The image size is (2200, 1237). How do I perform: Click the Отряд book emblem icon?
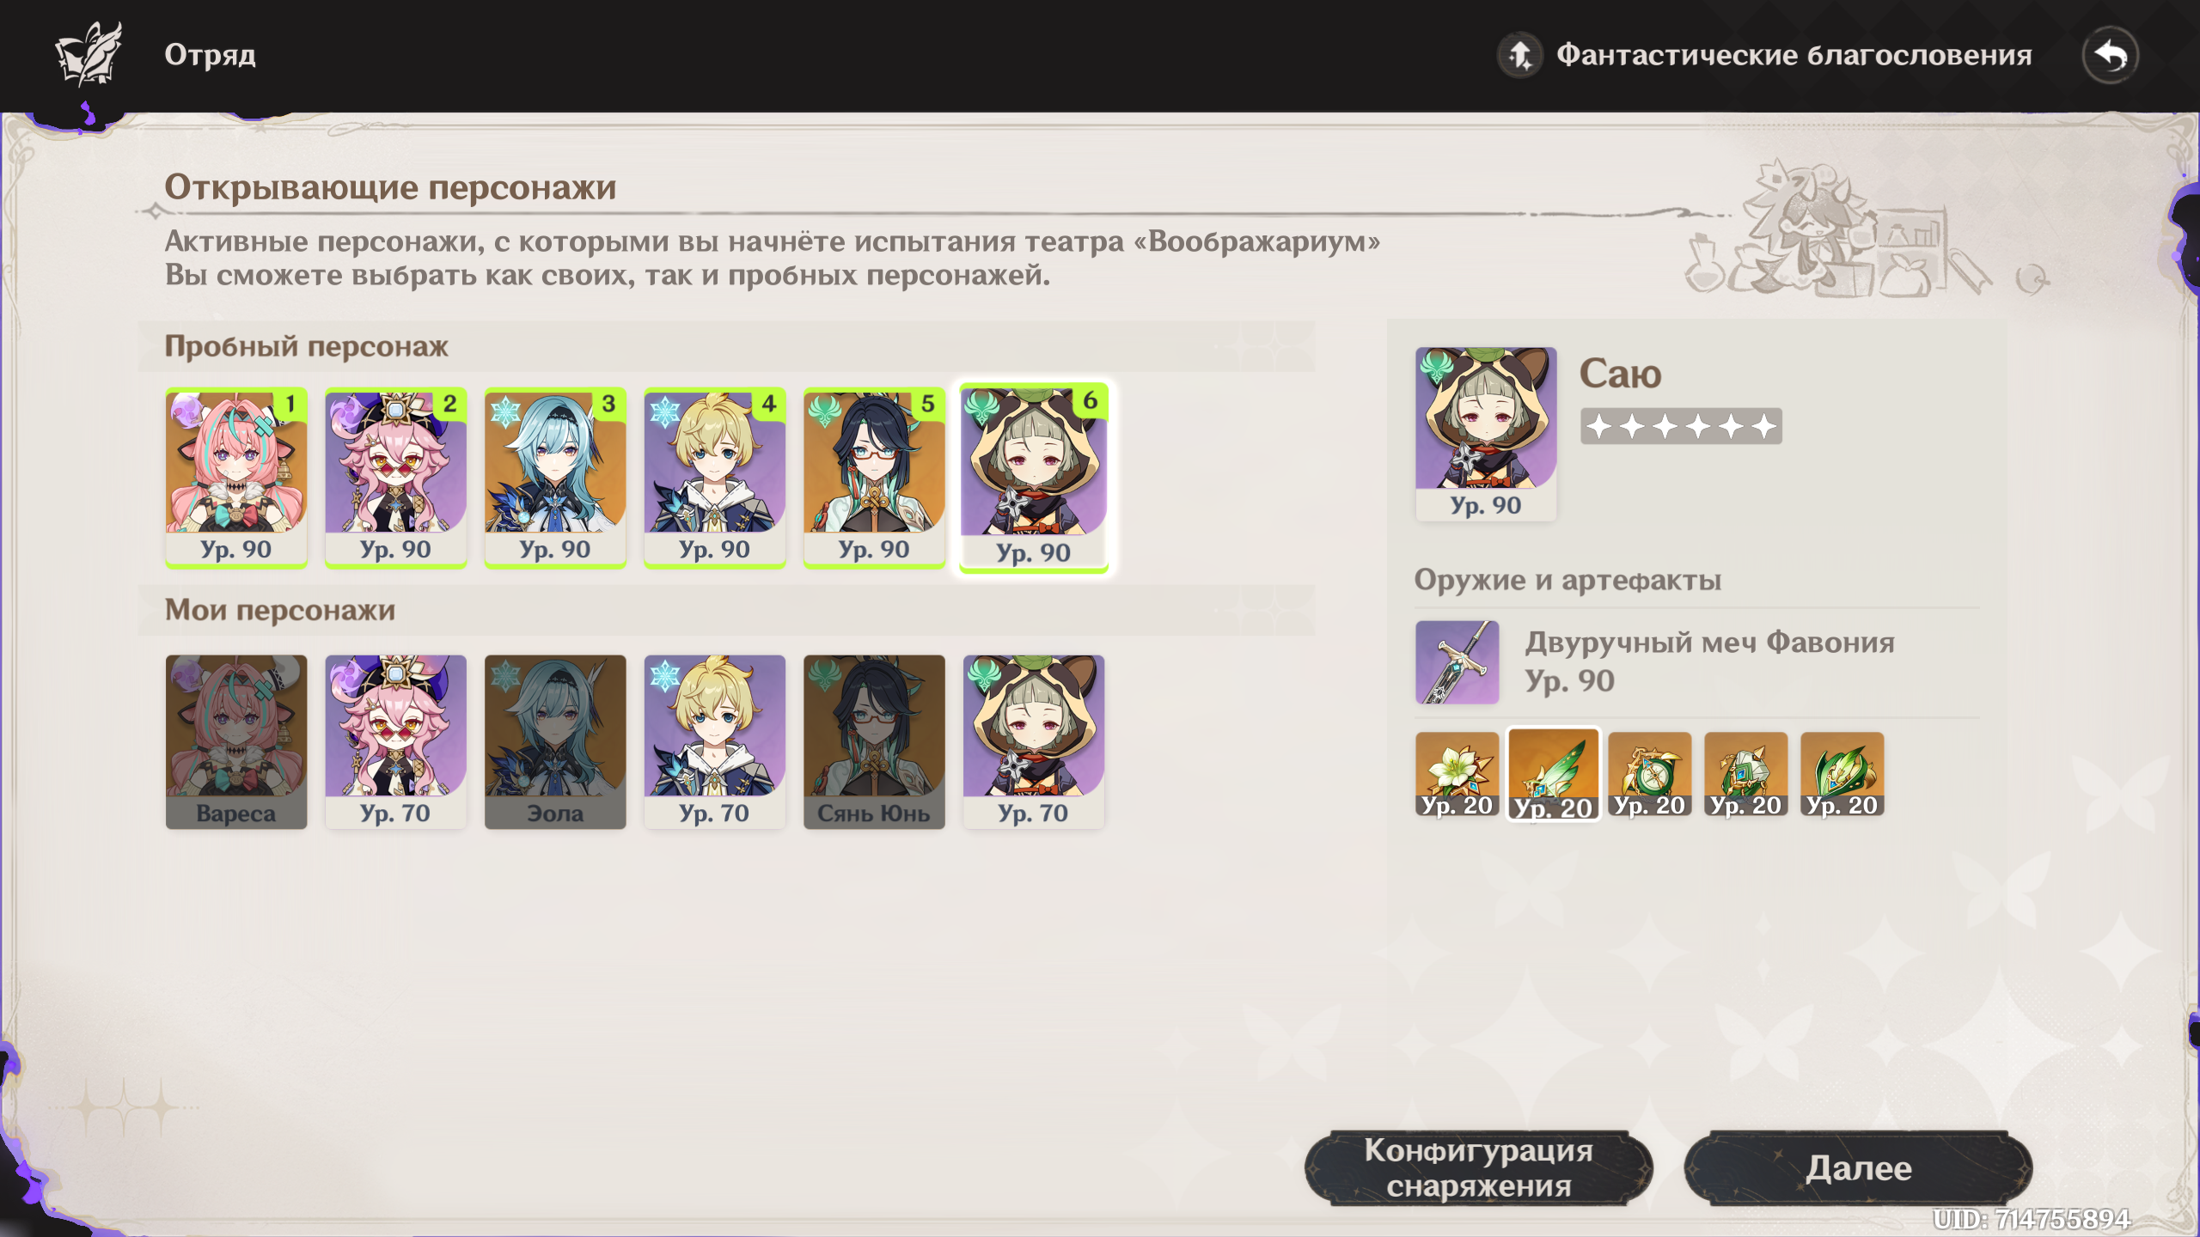[x=89, y=54]
